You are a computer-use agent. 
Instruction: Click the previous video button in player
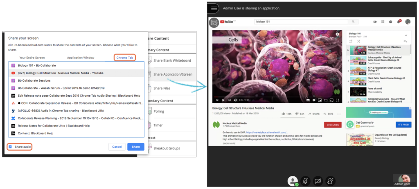tap(217, 100)
